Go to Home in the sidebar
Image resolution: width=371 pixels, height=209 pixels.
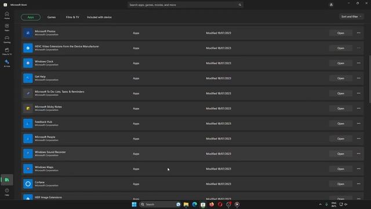coord(7,16)
